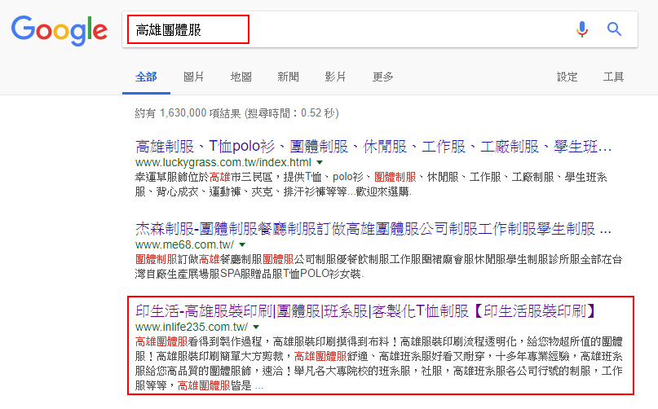Click the Google logo
This screenshot has width=658, height=409.
click(59, 30)
